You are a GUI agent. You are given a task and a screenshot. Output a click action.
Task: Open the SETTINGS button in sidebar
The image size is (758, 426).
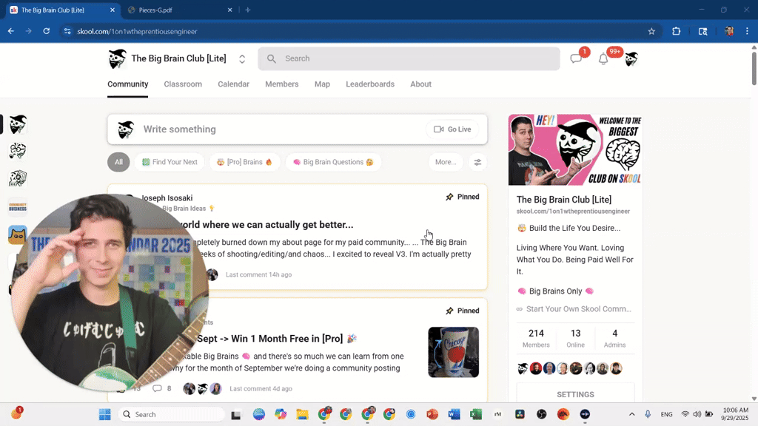pos(575,395)
